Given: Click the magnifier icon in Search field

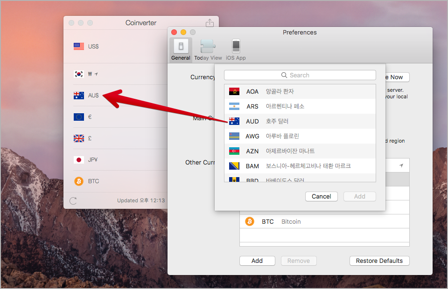Looking at the screenshot, I should pyautogui.click(x=284, y=75).
